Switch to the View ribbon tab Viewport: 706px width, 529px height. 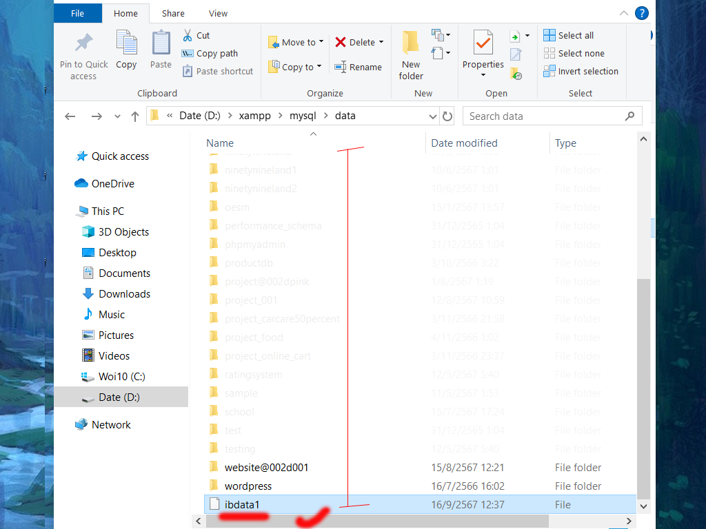218,13
